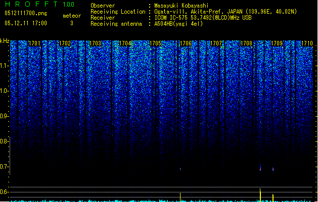
Task: Click the 1709 time marker
Action: click(277, 43)
